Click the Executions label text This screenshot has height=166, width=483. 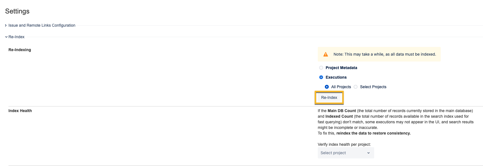click(x=336, y=77)
